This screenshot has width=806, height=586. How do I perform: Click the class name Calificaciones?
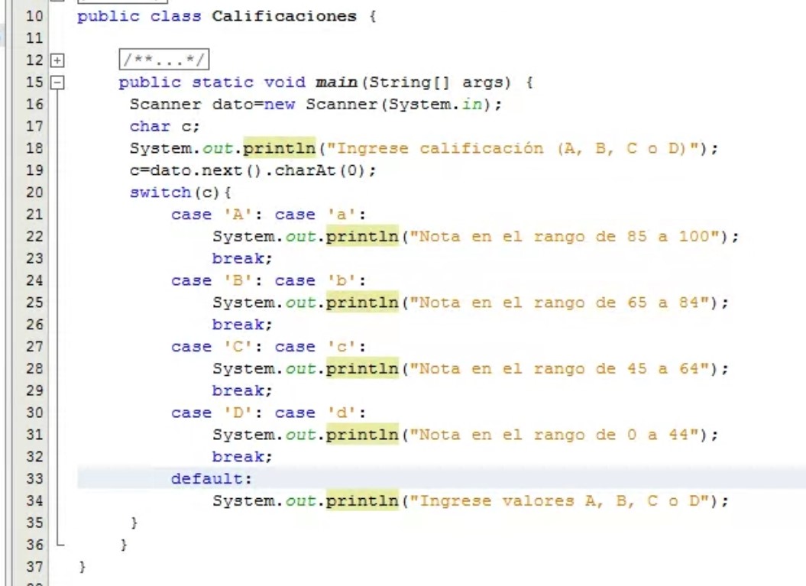(x=284, y=16)
